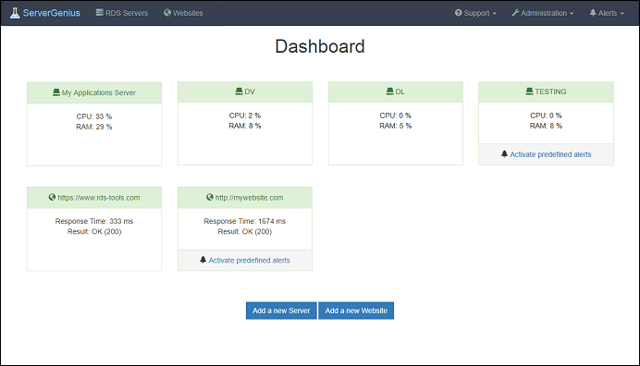Click the server icon next to DV

tap(240, 91)
